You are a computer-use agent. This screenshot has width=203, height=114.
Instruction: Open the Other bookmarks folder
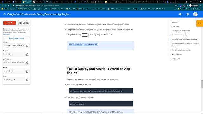point(184,9)
